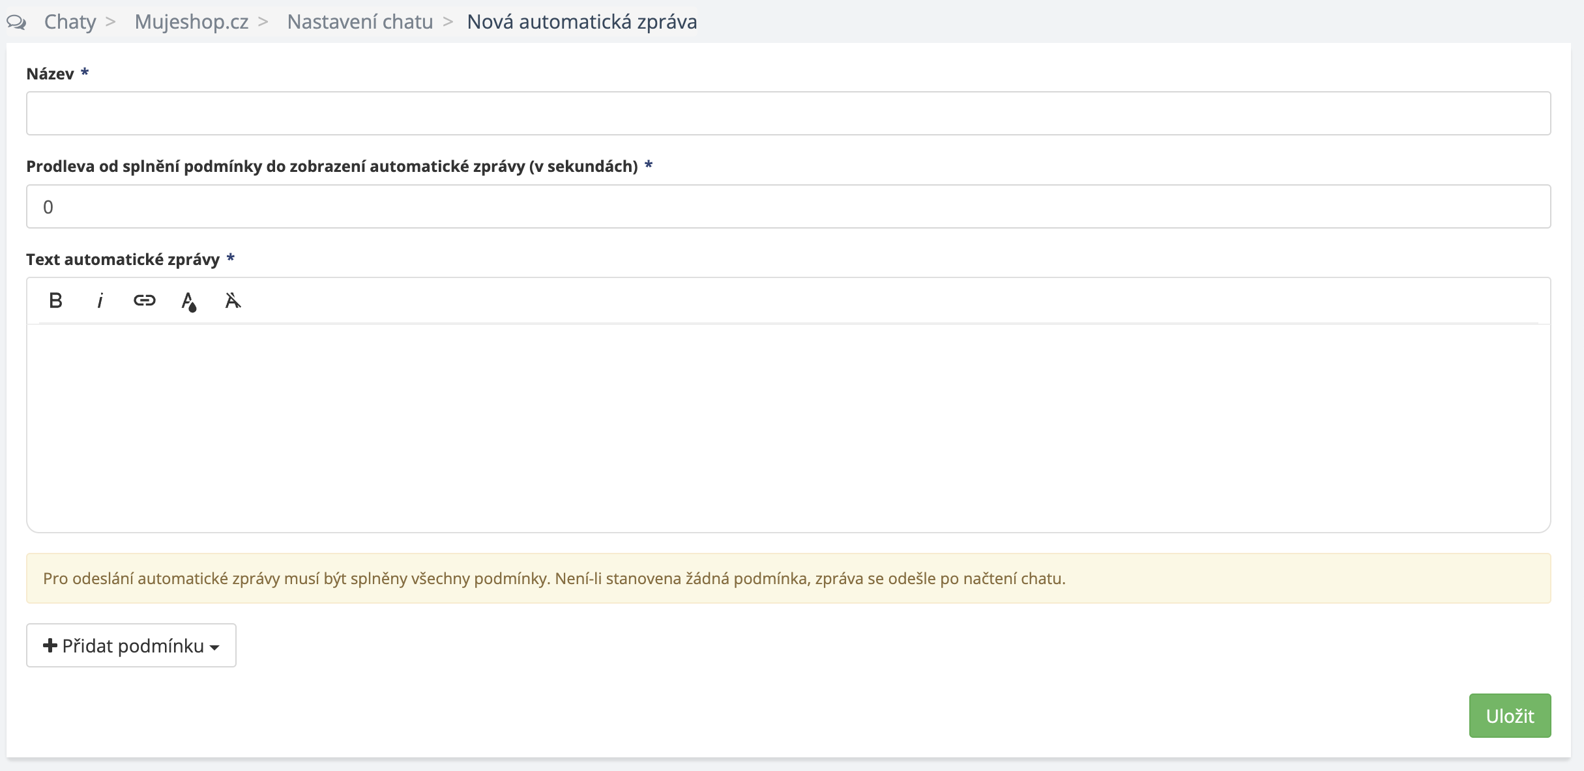Click the Nová automatická zpráva breadcrumb title
The width and height of the screenshot is (1584, 771).
pos(581,22)
